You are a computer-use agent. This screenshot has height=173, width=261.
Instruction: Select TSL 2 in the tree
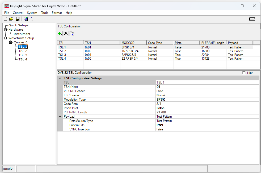(x=23, y=51)
